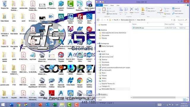Click the Paste icon in the ribbon
190x107 pixels.
point(104,10)
